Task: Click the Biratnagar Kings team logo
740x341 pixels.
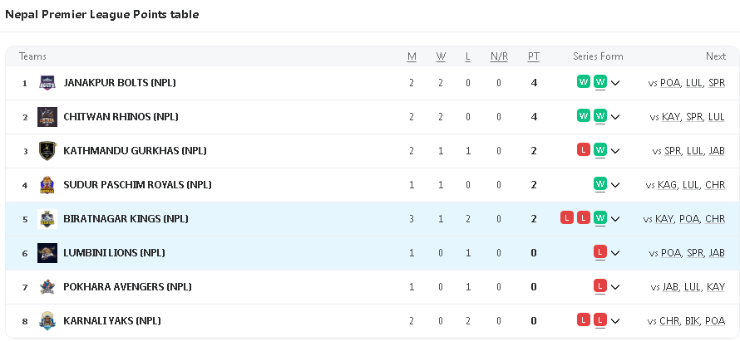Action: tap(47, 218)
